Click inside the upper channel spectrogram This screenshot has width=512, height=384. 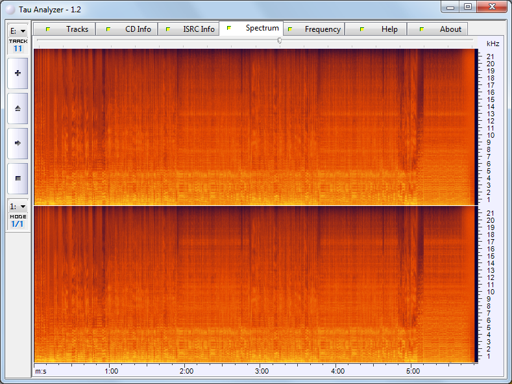click(253, 127)
